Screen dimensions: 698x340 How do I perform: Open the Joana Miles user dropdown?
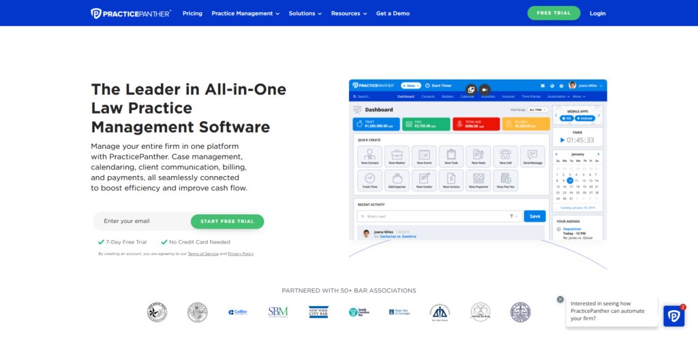click(x=586, y=86)
